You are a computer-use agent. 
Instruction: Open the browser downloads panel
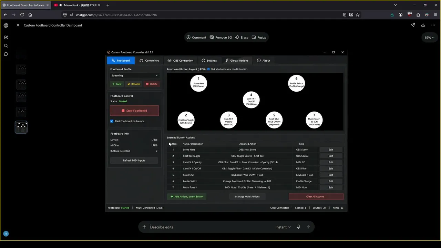tap(392, 15)
